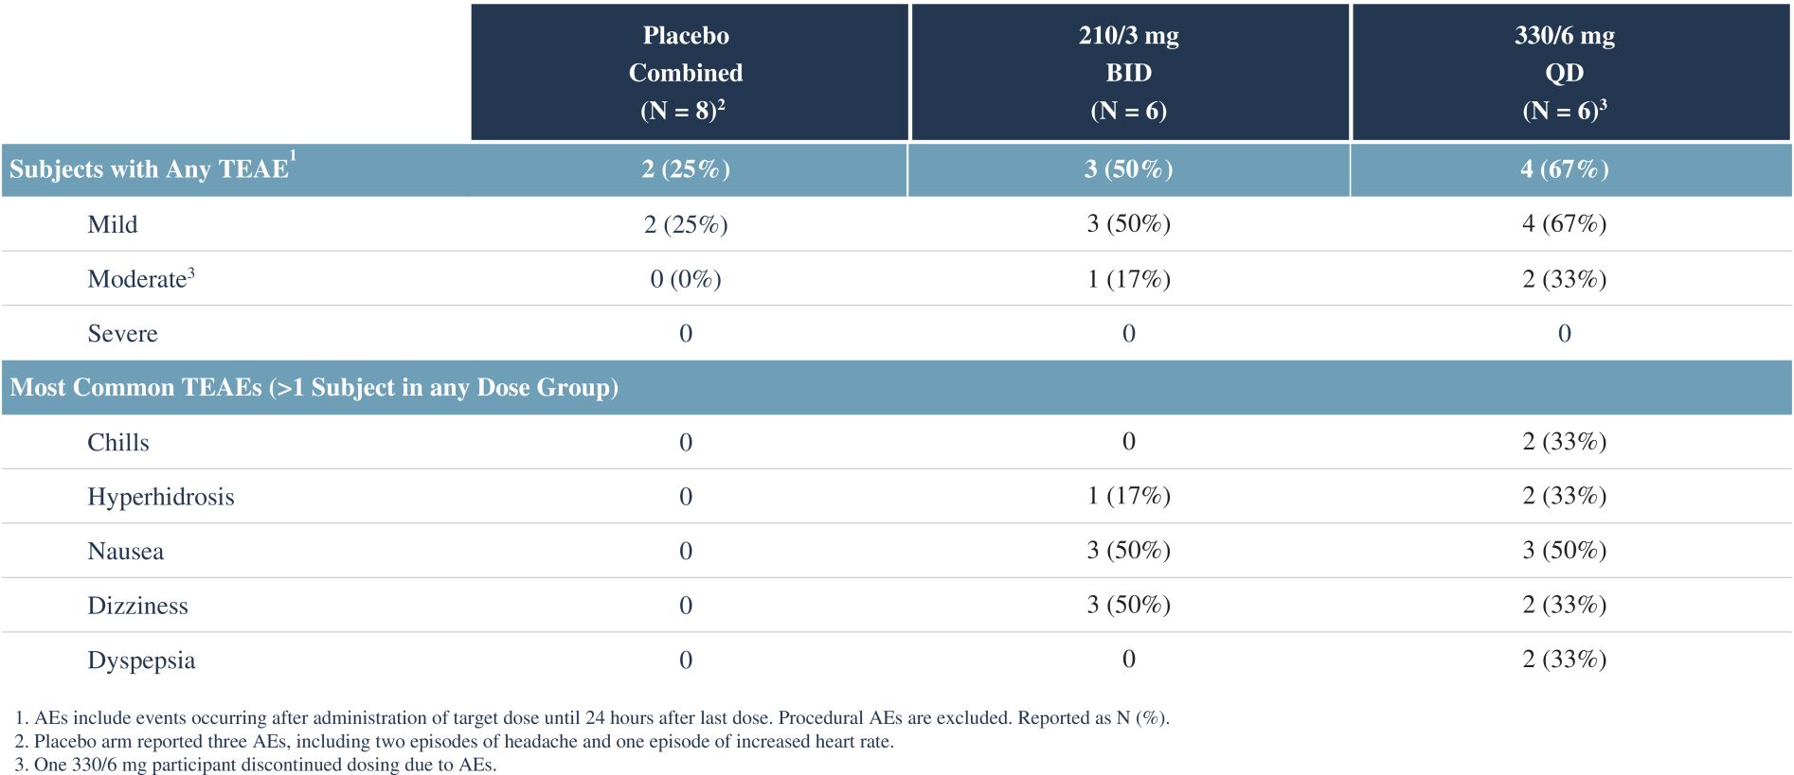
Task: Select the Hyperhidrosis row label
Action: point(160,497)
